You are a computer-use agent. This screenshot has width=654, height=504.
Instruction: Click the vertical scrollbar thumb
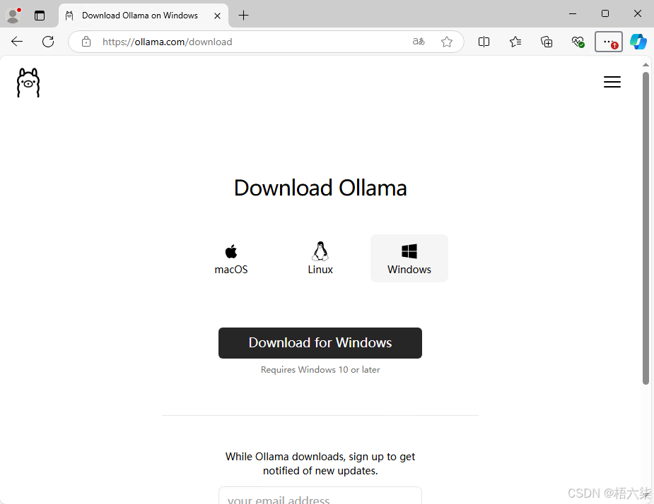[x=646, y=228]
